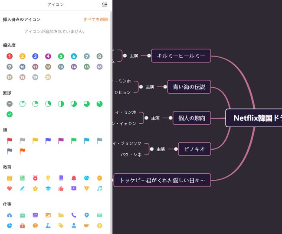Select the パク・シネ subtopic text
282x234 pixels.
(x=131, y=155)
